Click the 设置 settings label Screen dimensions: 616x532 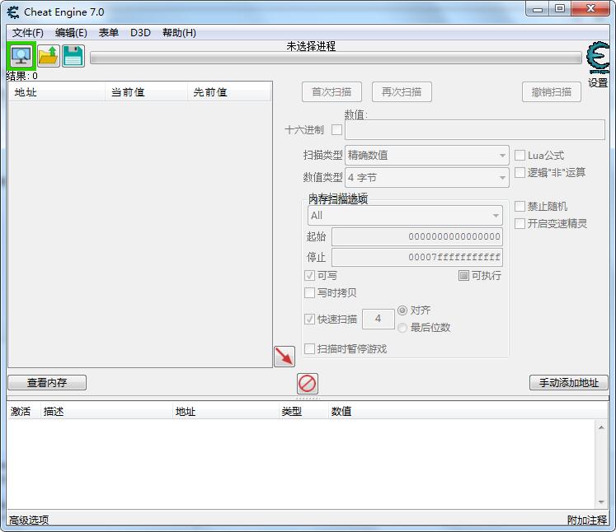click(x=598, y=83)
